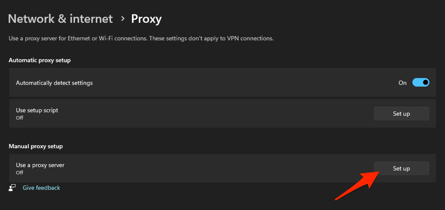Click the Use setup script label
The width and height of the screenshot is (445, 210).
pos(37,110)
